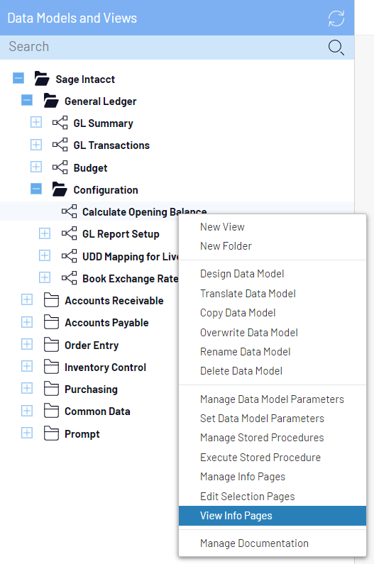The image size is (374, 564).
Task: Click the refresh icon in panel header
Action: pos(336,18)
